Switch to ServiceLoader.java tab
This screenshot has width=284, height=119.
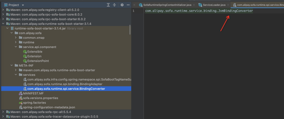[214, 5]
